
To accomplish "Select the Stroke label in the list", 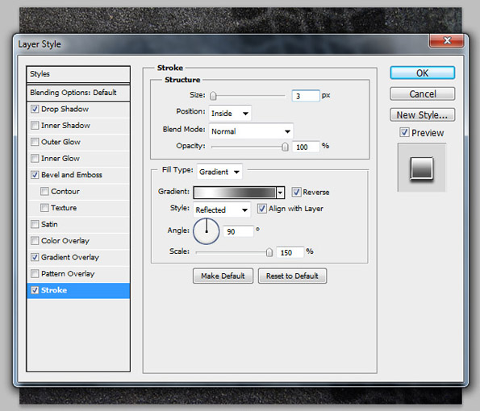I will pyautogui.click(x=54, y=290).
